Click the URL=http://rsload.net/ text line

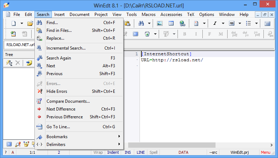[172, 60]
